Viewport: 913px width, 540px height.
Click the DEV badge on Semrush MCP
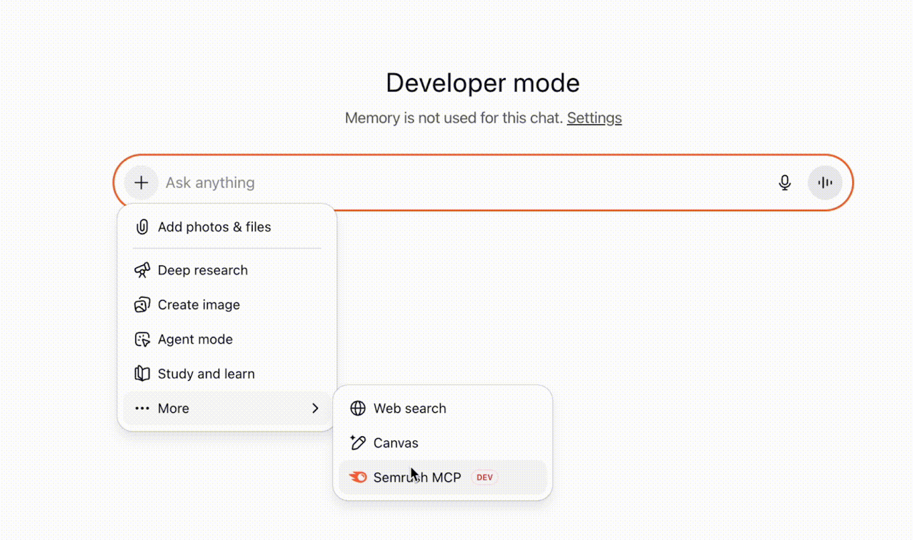pos(484,477)
